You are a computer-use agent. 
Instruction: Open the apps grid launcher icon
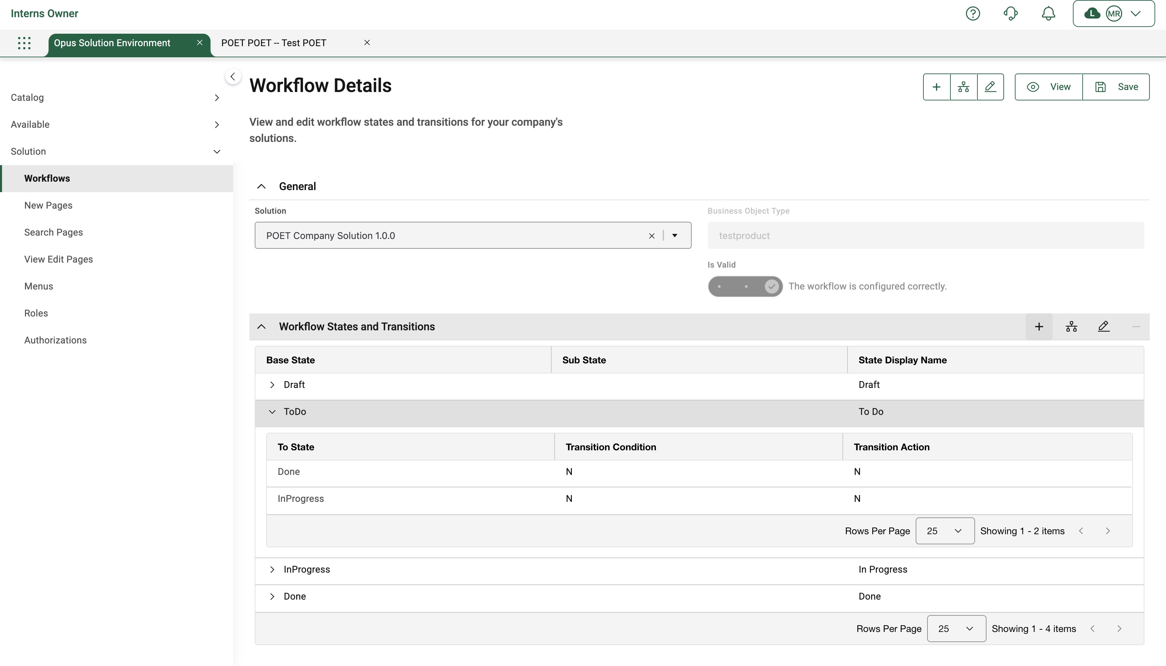pyautogui.click(x=24, y=43)
